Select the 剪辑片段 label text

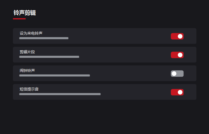point(27,52)
